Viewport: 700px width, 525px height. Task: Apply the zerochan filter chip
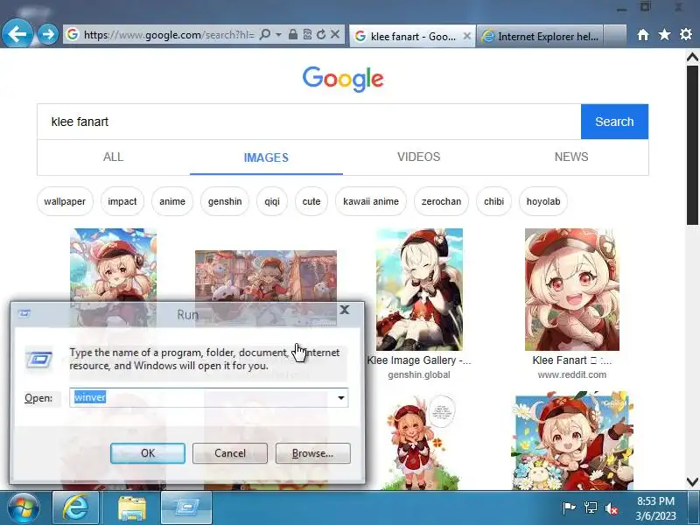441,201
